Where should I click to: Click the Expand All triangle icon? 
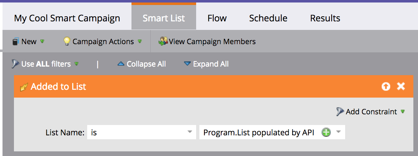click(187, 64)
